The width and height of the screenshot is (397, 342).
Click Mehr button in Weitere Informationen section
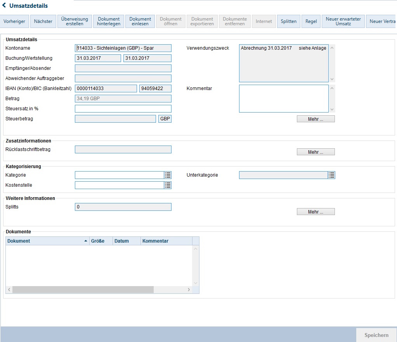click(x=316, y=212)
